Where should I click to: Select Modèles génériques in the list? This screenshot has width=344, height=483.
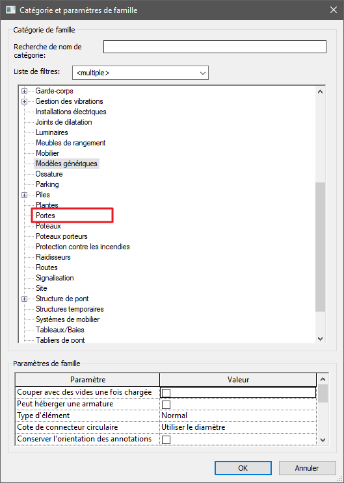coord(66,164)
